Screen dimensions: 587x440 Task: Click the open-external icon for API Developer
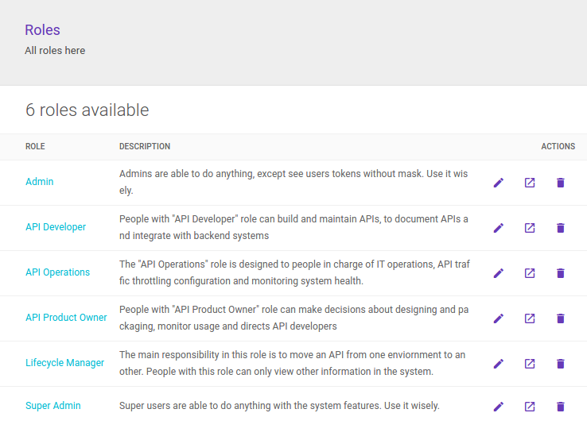tap(530, 228)
